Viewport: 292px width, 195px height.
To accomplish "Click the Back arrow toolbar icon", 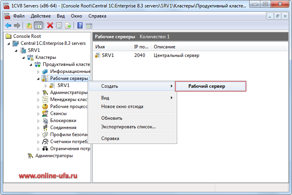I will click(8, 25).
